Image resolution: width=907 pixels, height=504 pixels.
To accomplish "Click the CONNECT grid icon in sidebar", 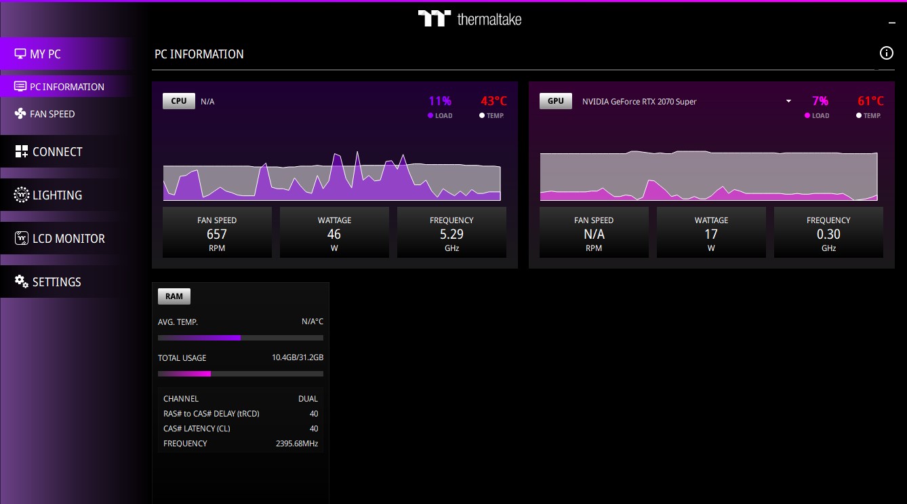I will click(x=22, y=152).
